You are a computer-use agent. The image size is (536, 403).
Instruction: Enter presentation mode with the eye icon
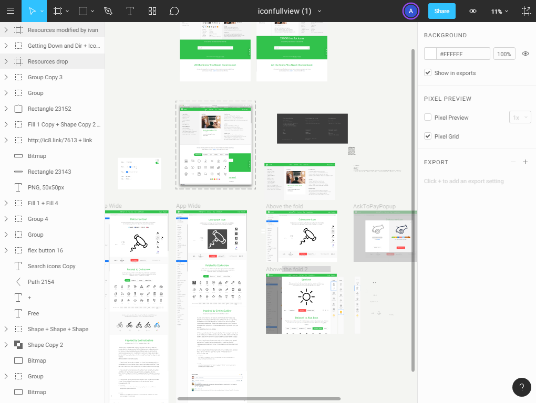pyautogui.click(x=472, y=11)
